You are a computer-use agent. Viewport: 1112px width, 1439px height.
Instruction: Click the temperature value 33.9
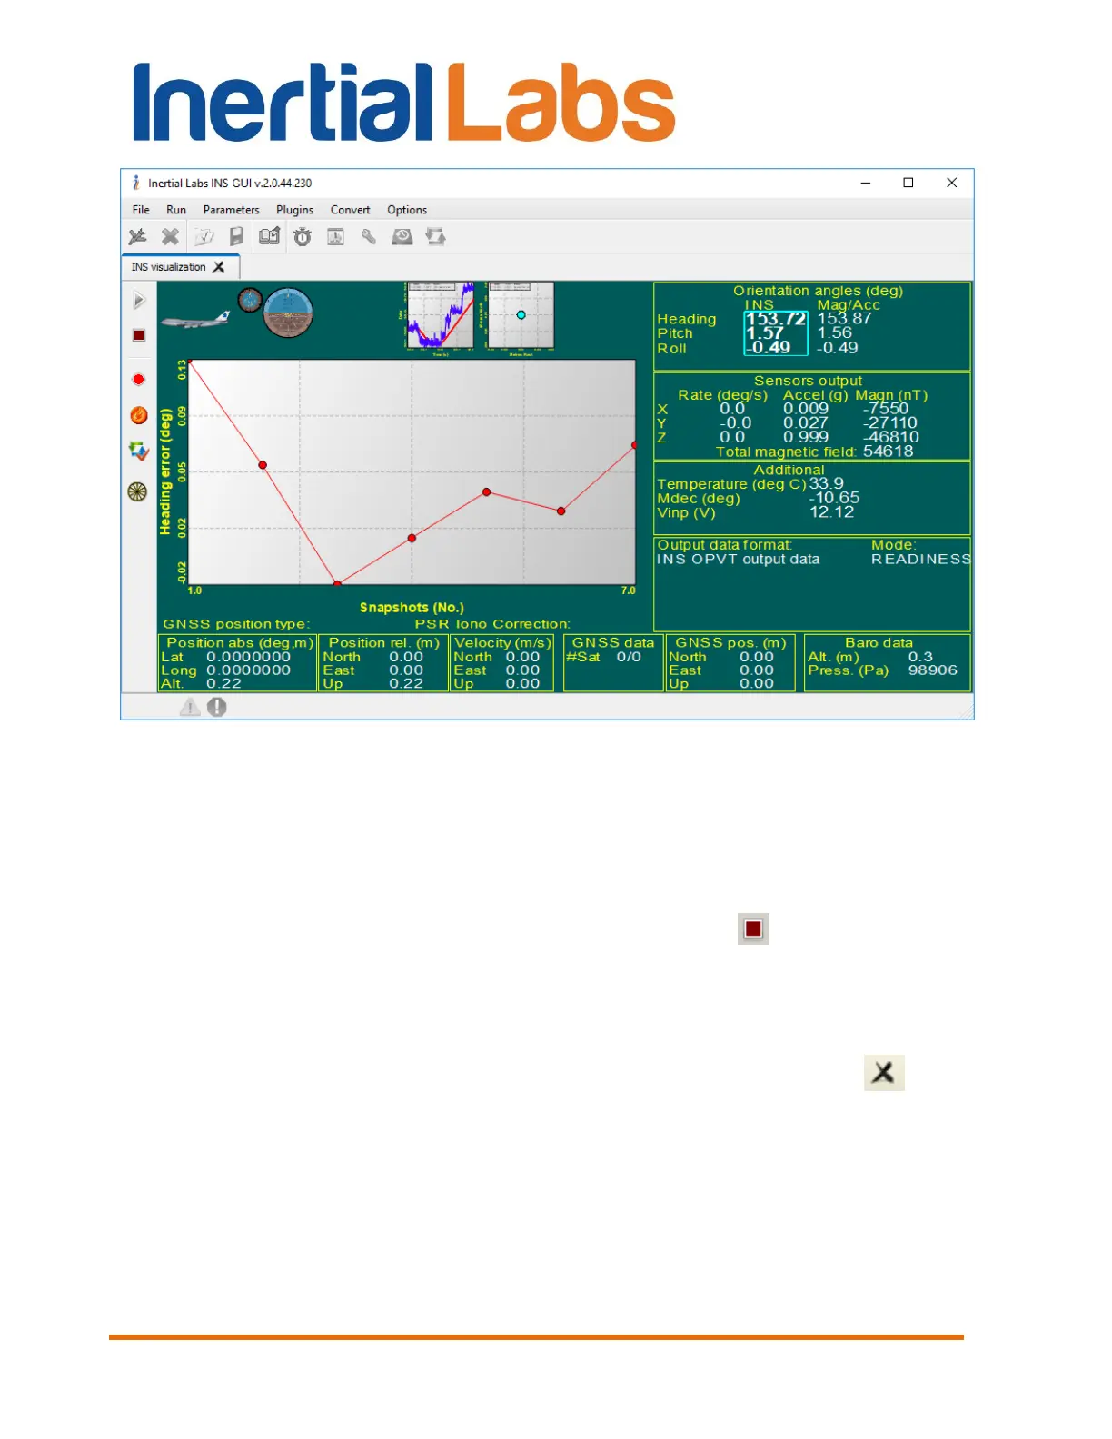point(827,483)
